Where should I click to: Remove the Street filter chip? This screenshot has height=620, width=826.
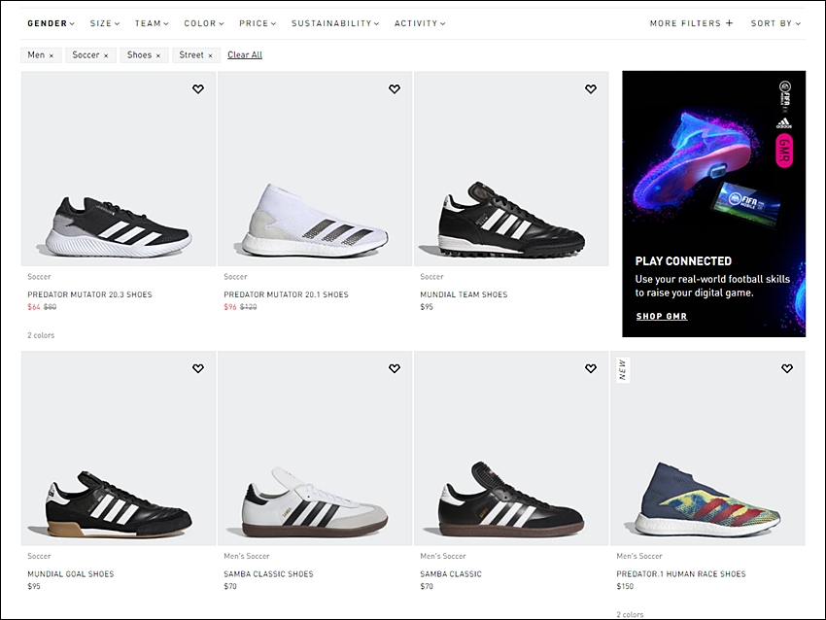tap(210, 55)
